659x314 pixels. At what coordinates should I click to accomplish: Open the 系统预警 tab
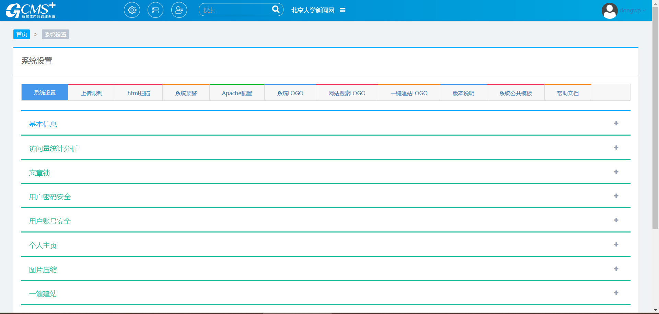point(186,93)
